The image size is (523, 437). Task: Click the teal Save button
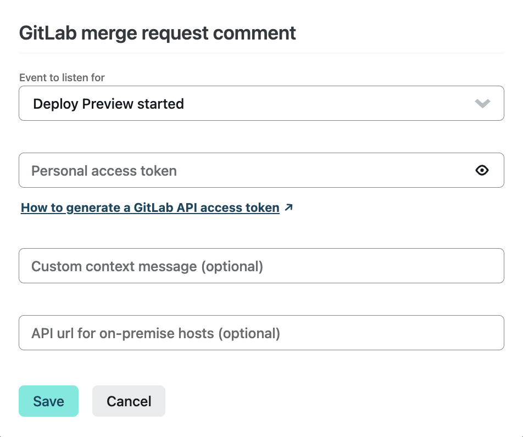(x=48, y=401)
